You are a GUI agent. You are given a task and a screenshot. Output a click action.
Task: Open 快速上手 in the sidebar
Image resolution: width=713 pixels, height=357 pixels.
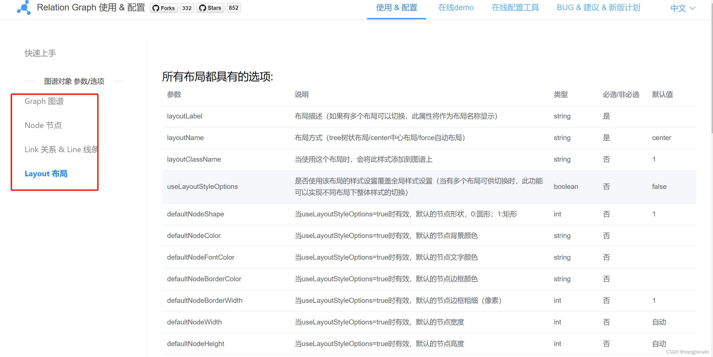40,53
